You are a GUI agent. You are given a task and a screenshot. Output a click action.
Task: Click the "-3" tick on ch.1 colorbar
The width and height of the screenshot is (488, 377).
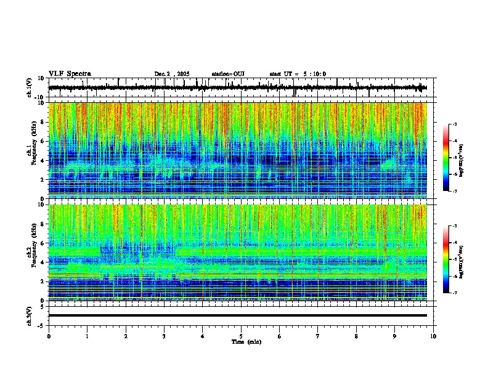[x=454, y=124]
